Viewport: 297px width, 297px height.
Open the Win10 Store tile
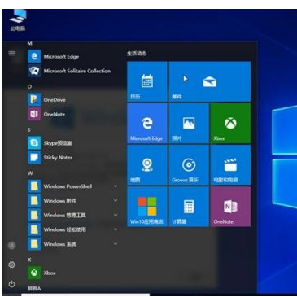(147, 207)
